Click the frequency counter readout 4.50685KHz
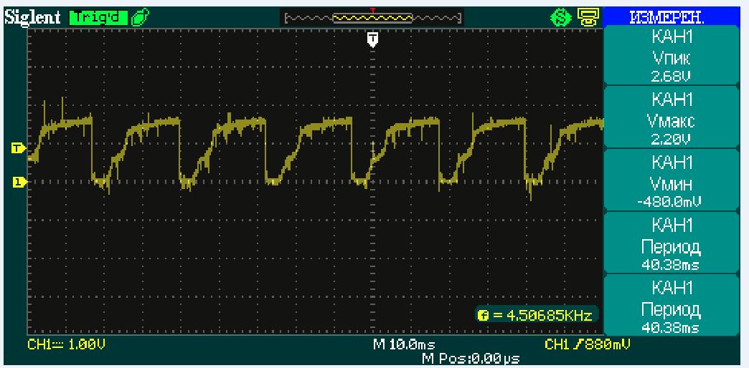 coord(537,315)
